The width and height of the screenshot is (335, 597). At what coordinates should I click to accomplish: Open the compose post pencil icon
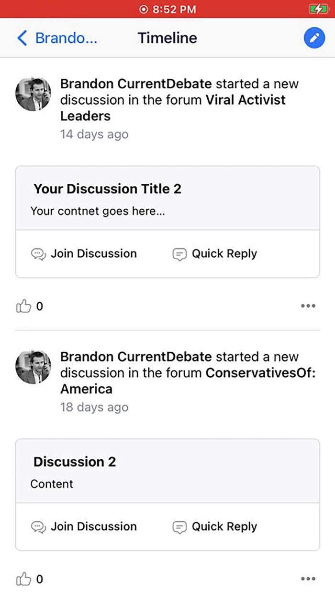pos(314,37)
